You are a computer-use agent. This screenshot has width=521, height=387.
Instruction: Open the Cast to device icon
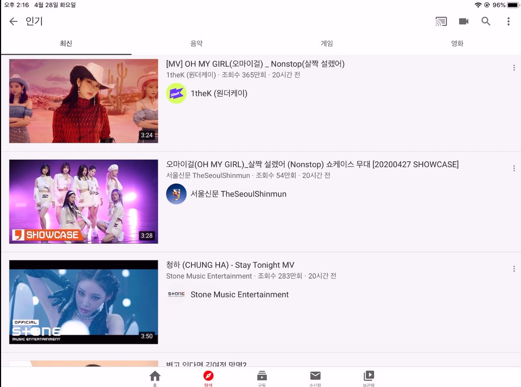[x=441, y=21]
